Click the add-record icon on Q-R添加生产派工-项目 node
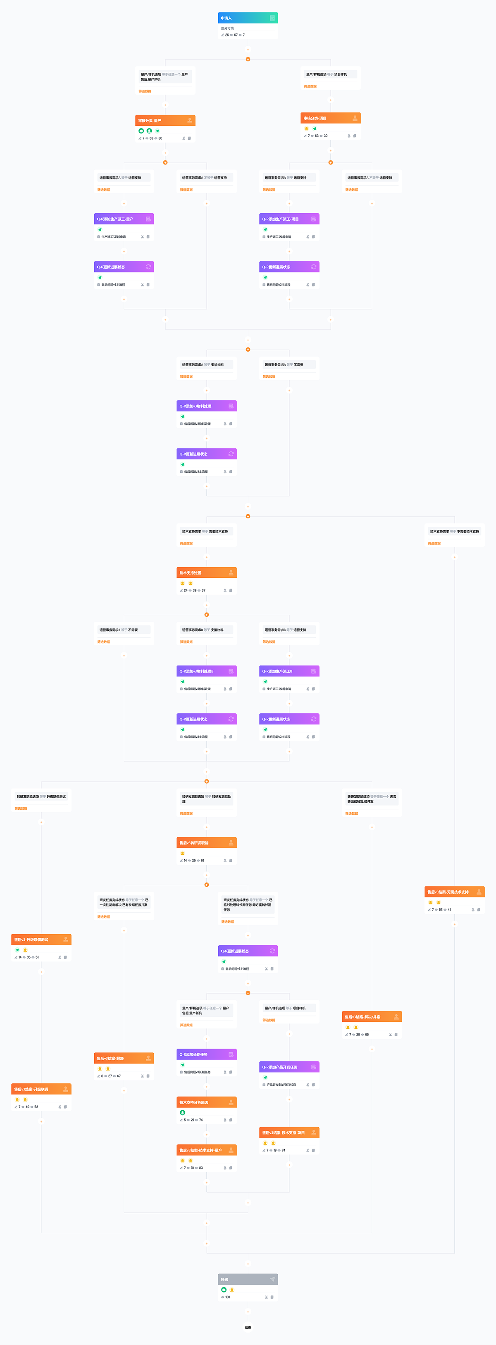This screenshot has width=496, height=1345. [x=313, y=219]
